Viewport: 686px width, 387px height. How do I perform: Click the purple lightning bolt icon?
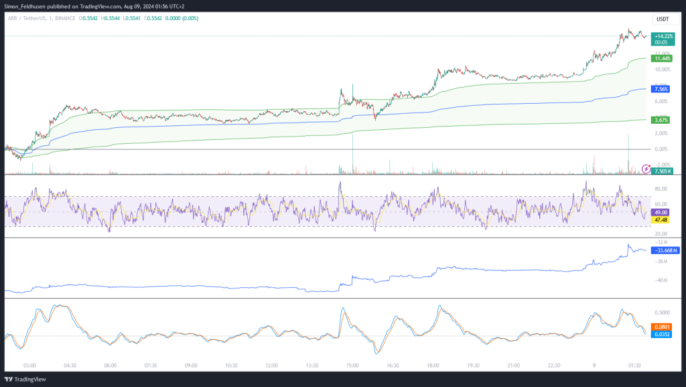pyautogui.click(x=646, y=169)
